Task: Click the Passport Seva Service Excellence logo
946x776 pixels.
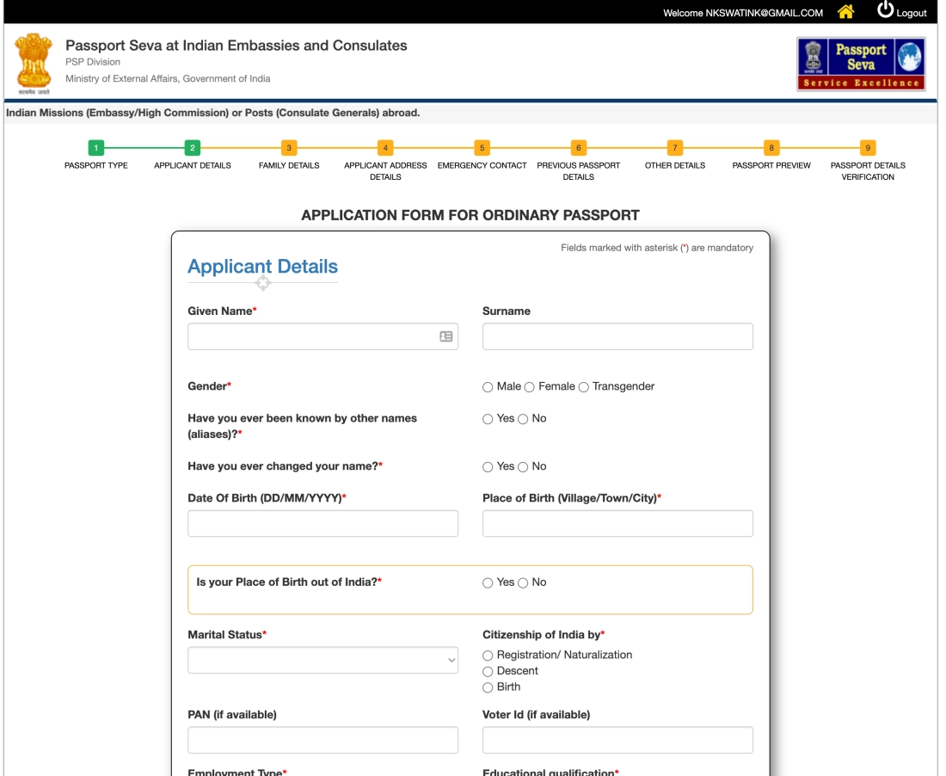Action: 861,64
